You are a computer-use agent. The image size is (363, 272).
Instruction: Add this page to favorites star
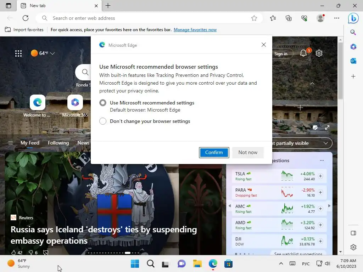(x=254, y=18)
